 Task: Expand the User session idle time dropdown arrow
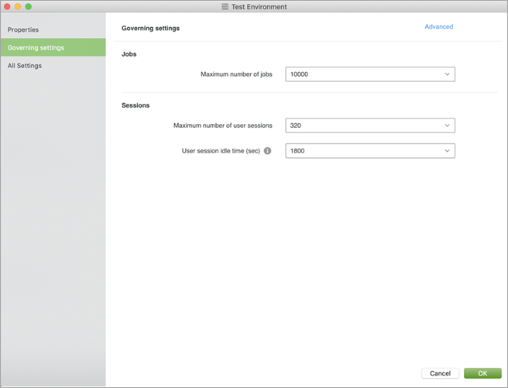[x=447, y=151]
